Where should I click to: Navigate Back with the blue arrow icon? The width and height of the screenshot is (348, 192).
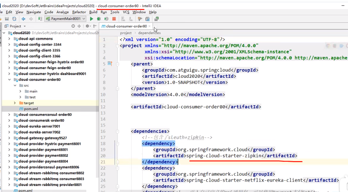[23, 19]
